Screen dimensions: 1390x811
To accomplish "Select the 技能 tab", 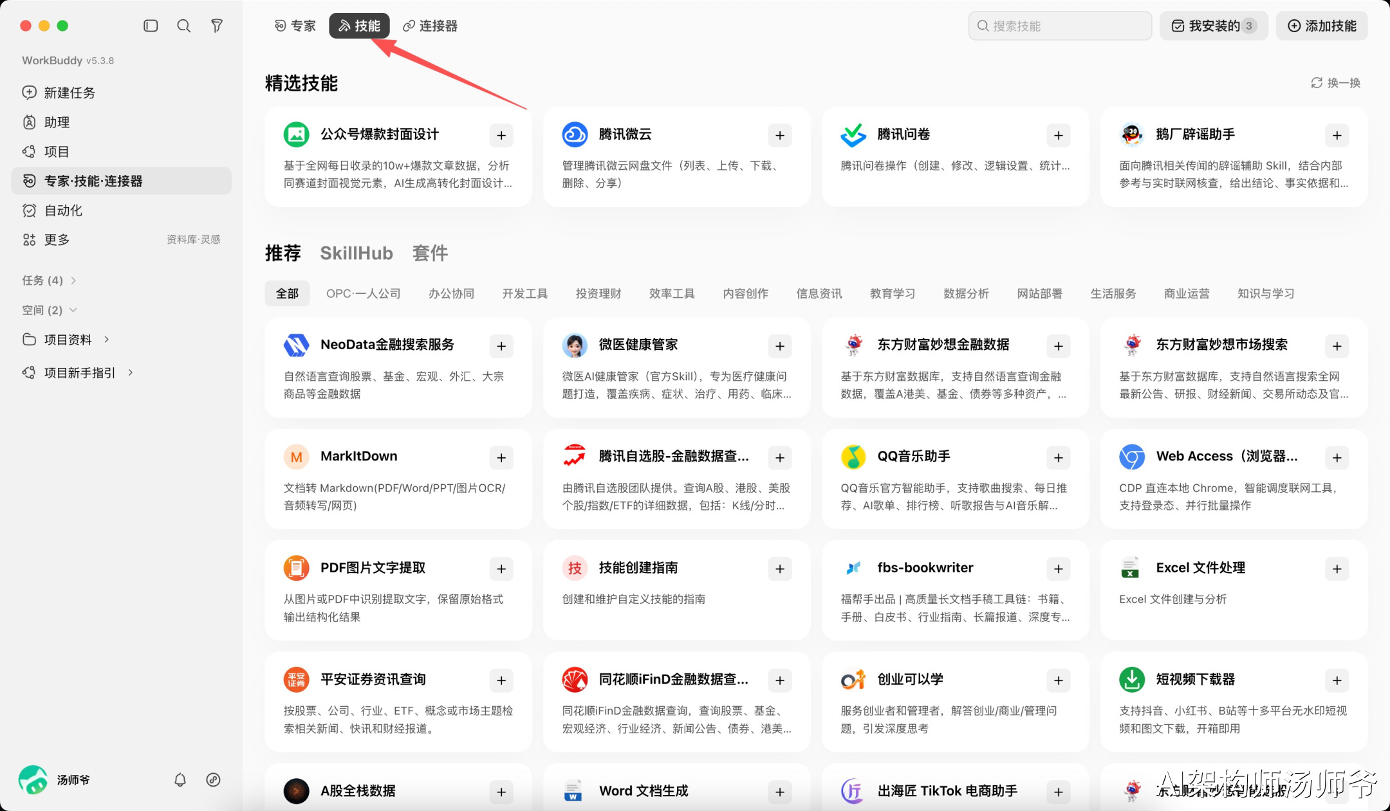I will pyautogui.click(x=359, y=26).
